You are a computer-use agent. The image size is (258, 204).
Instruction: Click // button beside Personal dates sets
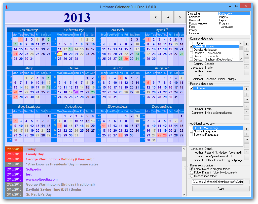[x=246, y=100]
